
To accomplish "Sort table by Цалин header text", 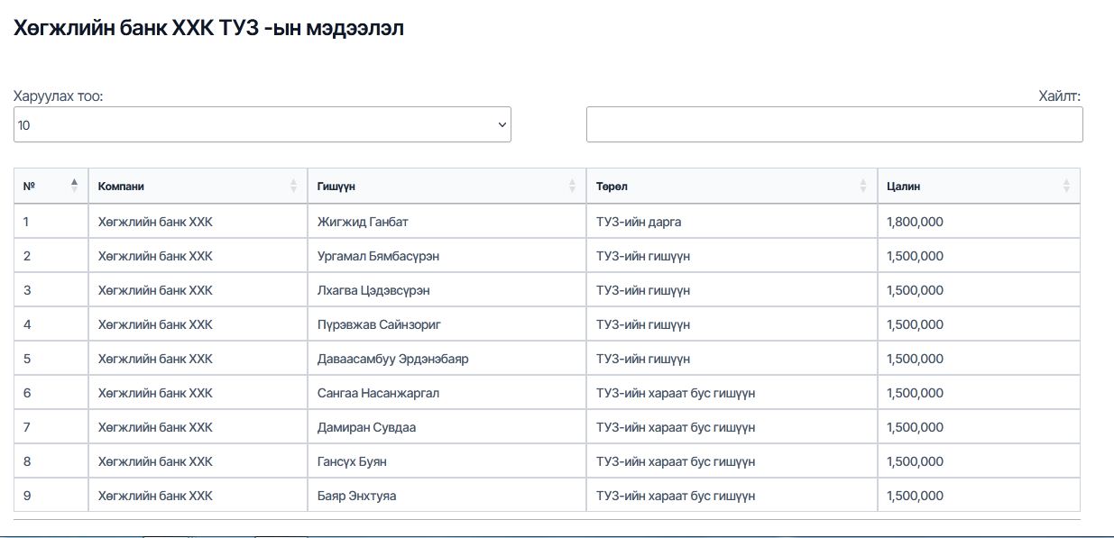I will click(903, 187).
